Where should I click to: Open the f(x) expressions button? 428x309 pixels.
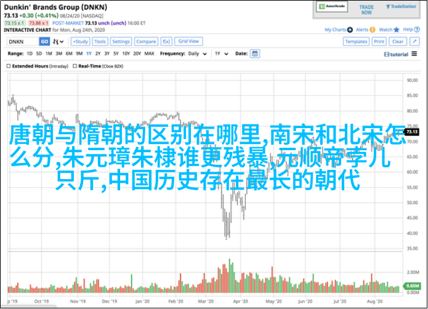coord(166,42)
